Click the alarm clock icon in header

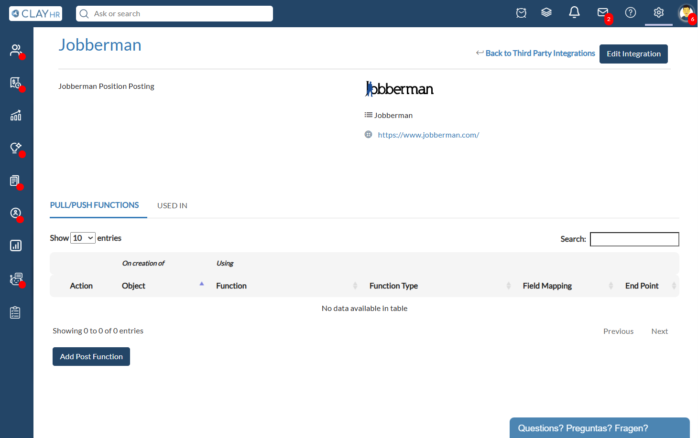(521, 13)
